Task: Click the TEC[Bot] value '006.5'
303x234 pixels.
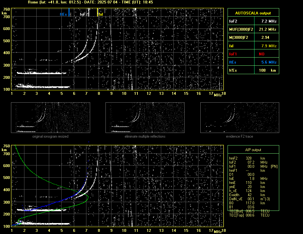Action: 250,211
